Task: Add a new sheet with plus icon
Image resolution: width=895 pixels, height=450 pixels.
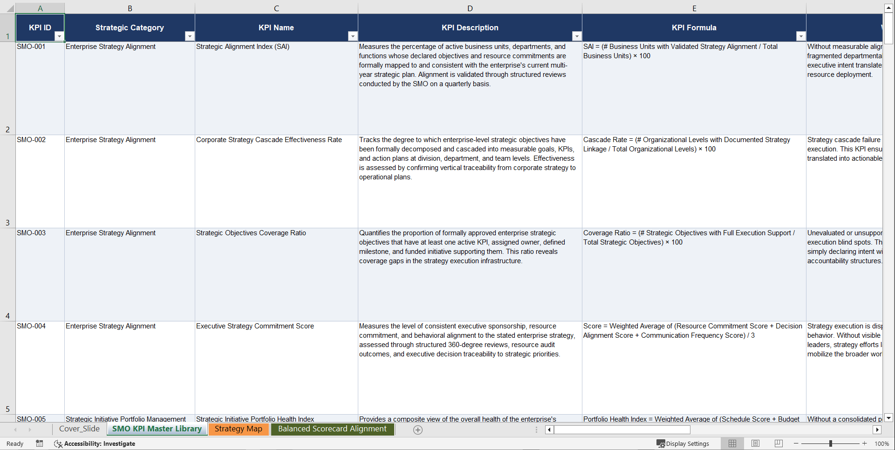Action: (x=418, y=430)
